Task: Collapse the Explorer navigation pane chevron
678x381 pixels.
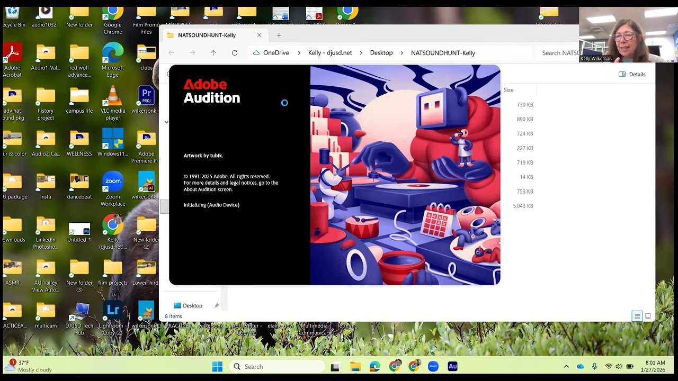Action: [166, 122]
